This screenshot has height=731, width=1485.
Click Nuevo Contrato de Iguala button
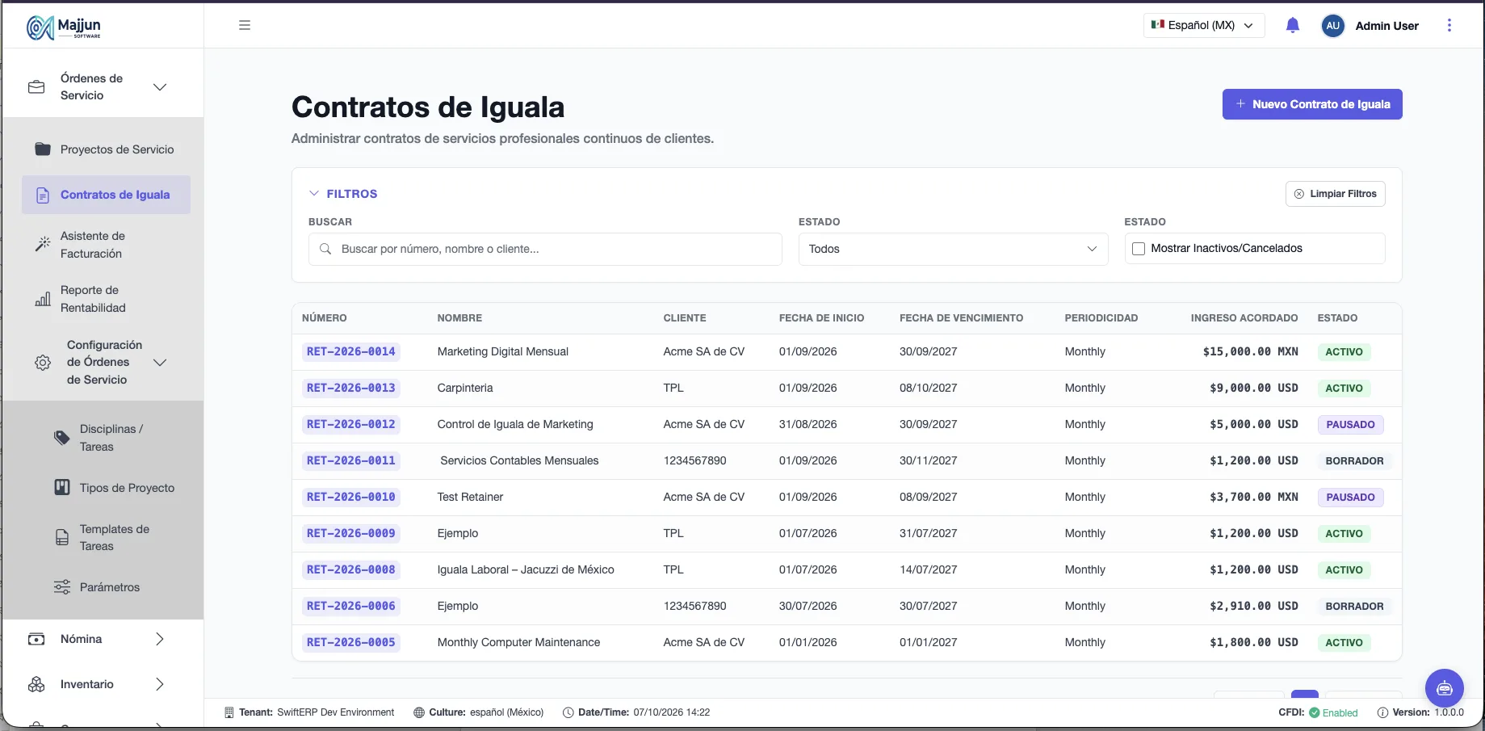1312,104
